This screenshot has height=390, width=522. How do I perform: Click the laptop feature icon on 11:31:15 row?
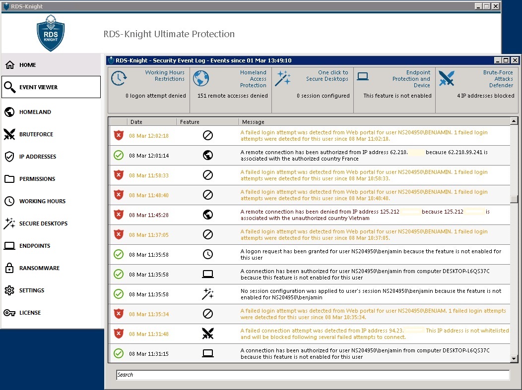coord(208,353)
